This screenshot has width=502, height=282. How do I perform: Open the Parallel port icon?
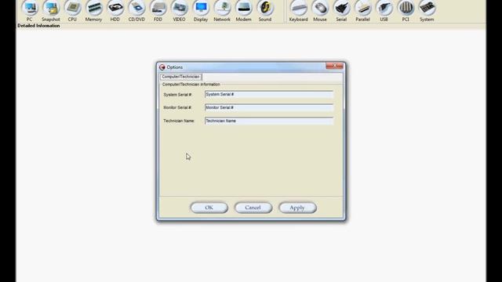362,9
